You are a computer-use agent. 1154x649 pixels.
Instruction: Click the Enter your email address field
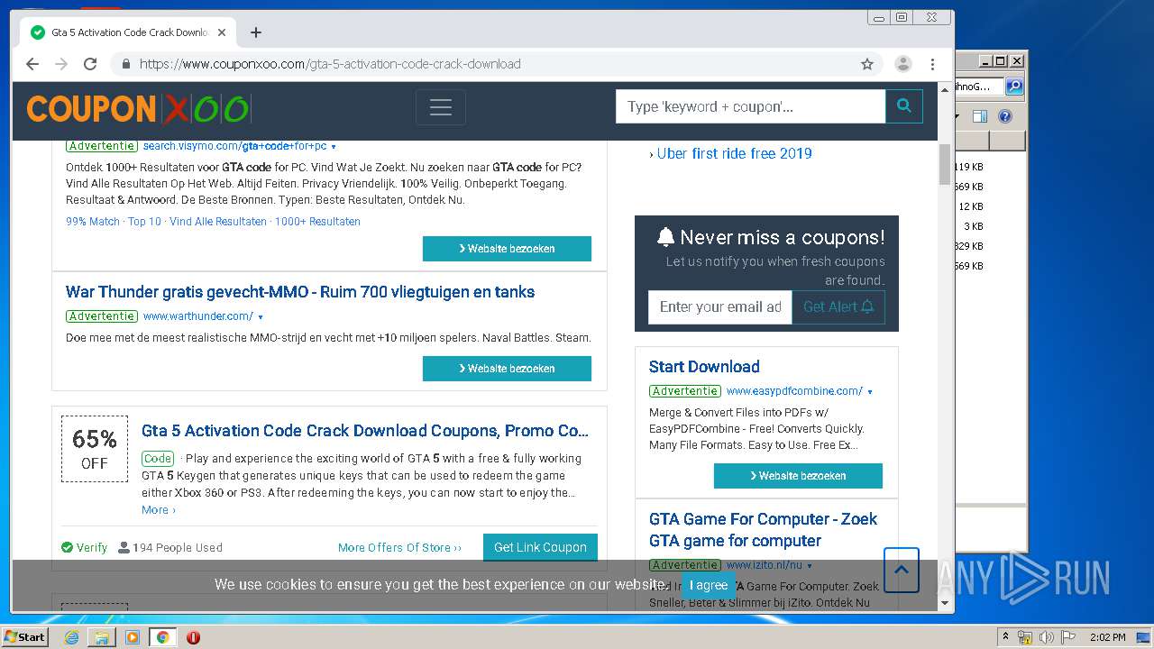720,307
